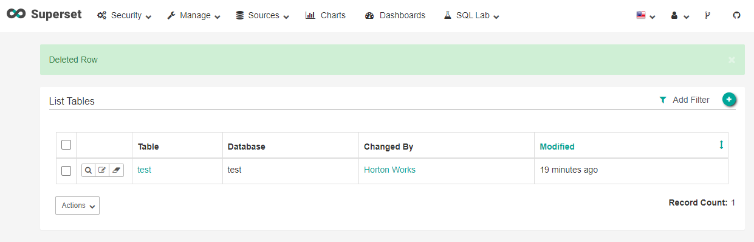Screen dimensions: 754x242
Task: Open the Actions dropdown button
Action: click(77, 206)
